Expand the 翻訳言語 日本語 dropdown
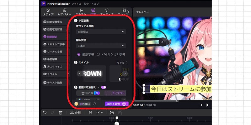The width and height of the screenshot is (251, 125). (x=101, y=46)
